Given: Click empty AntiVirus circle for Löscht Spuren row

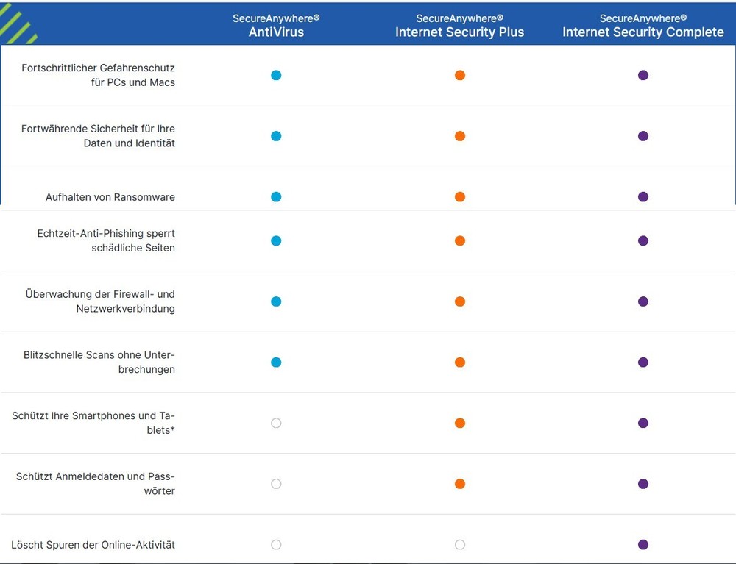Looking at the screenshot, I should tap(276, 545).
